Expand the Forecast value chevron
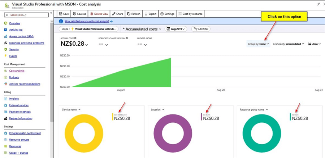Image resolution: width=325 pixels, height=158 pixels. click(x=107, y=45)
